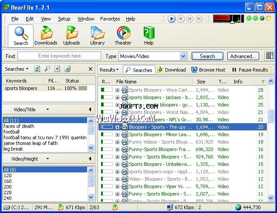Click the Stop playback button
This screenshot has height=213, width=277.
[181, 19]
